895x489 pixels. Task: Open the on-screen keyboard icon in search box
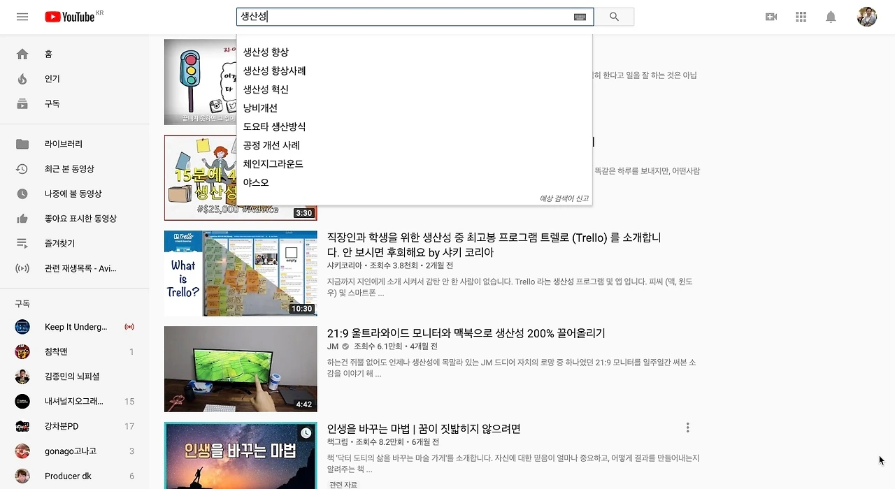[580, 17]
